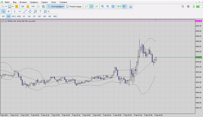Click the green 4581.00 price label
203x117 pixels.
tap(199, 57)
